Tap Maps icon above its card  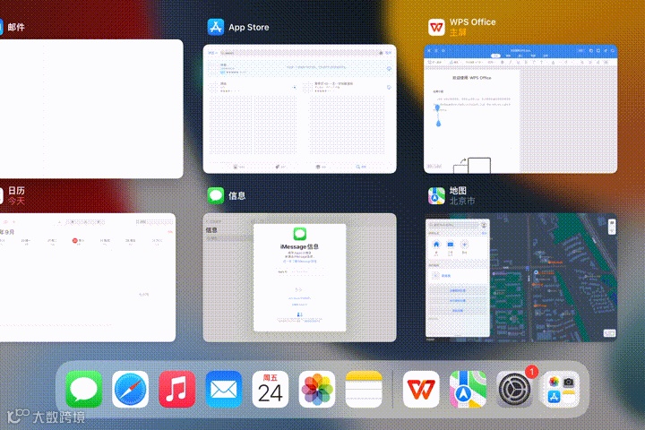(436, 195)
